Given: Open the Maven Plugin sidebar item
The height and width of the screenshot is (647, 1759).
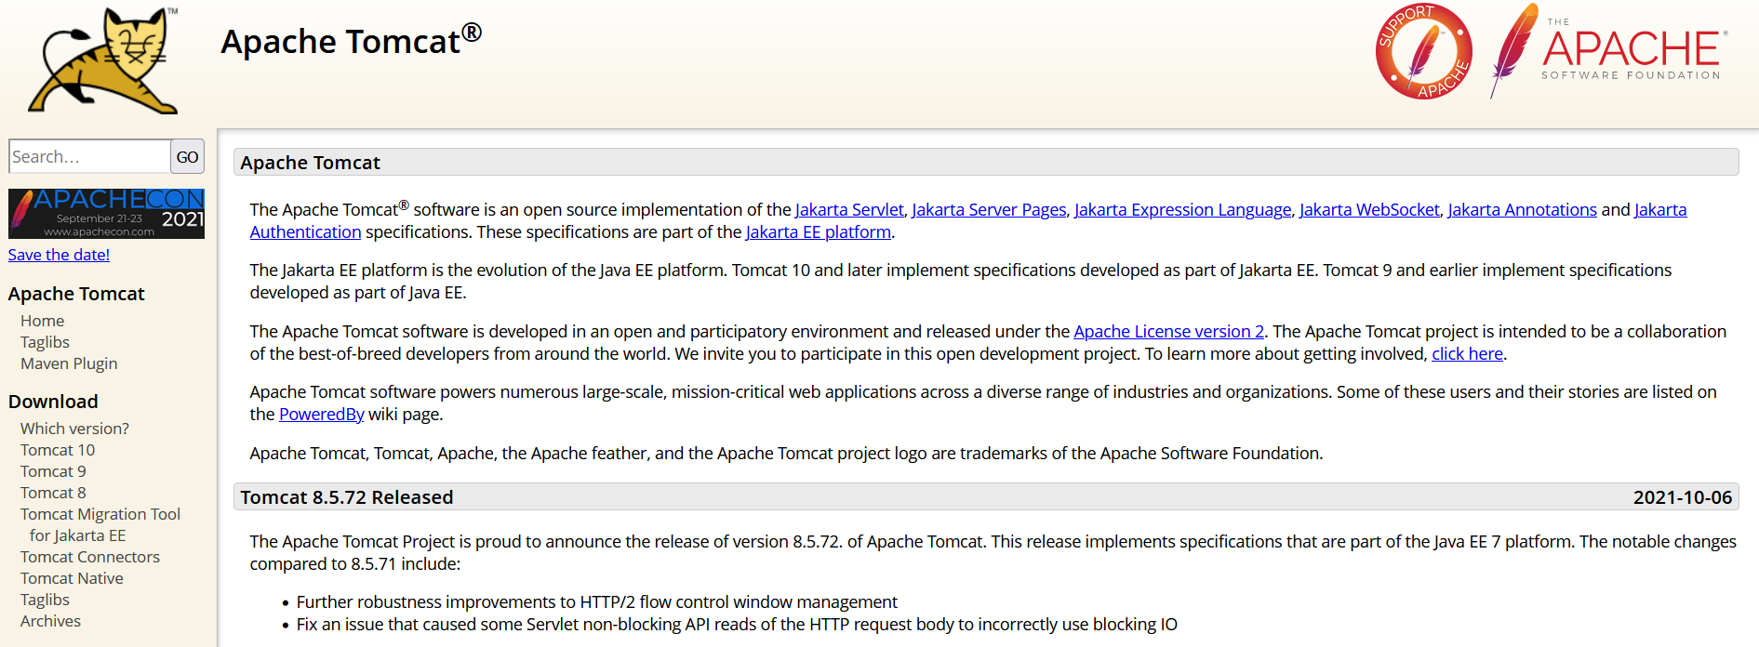Looking at the screenshot, I should click(x=69, y=363).
